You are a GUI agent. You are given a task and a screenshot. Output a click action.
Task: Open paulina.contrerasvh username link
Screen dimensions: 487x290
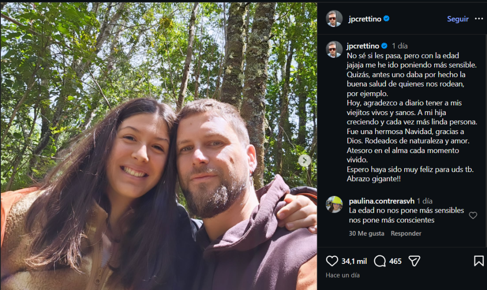(381, 201)
